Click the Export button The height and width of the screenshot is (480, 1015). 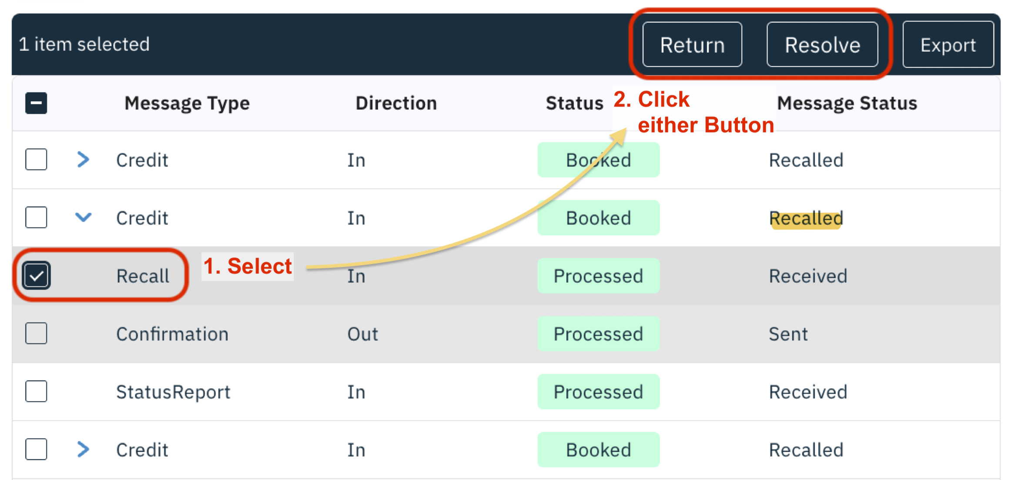tap(948, 45)
